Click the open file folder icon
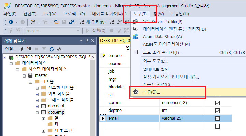 click(x=57, y=22)
